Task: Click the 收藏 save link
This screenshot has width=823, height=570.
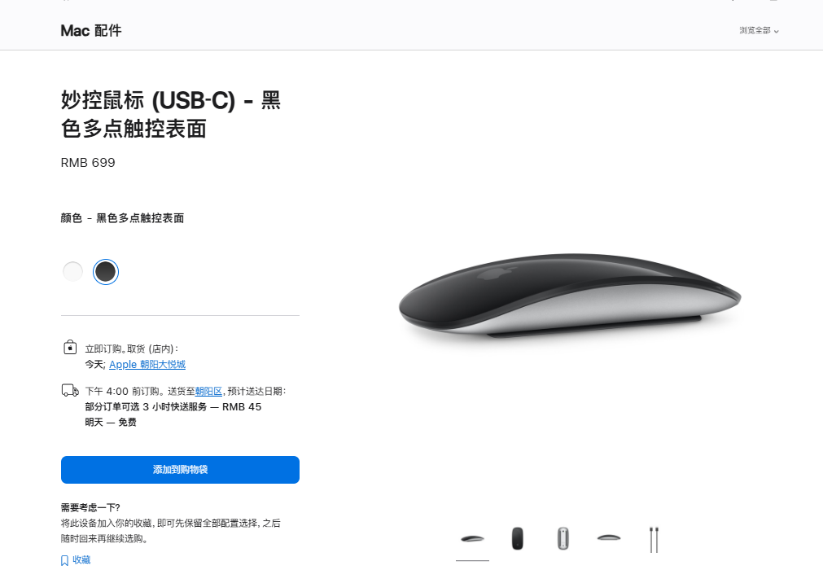Action: click(x=81, y=560)
